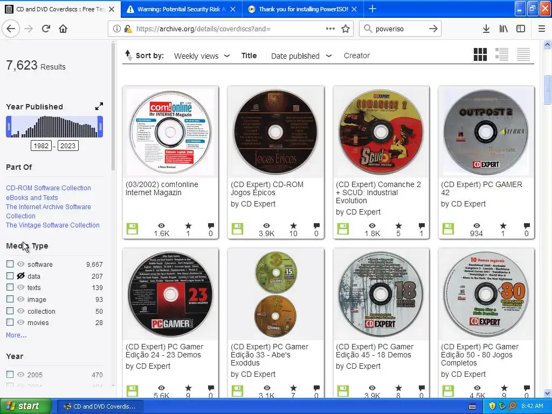The image size is (552, 414).
Task: Open the Downloads panel
Action: pos(486,29)
